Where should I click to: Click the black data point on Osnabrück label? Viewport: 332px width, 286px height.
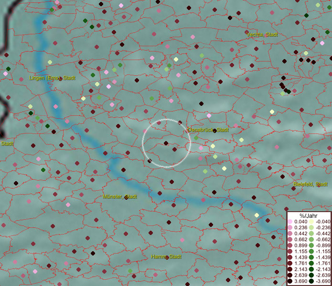coord(214,131)
